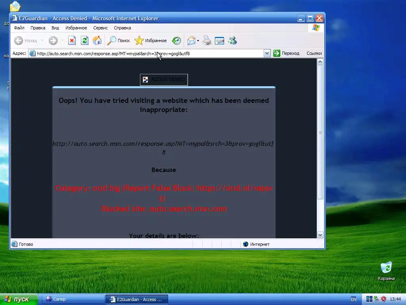Click the Forward arrow button

[53, 41]
